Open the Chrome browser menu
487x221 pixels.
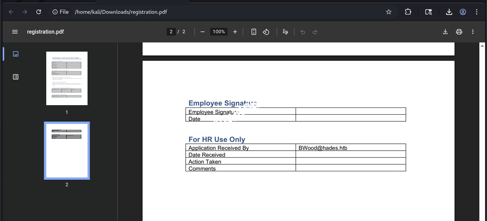(x=477, y=12)
